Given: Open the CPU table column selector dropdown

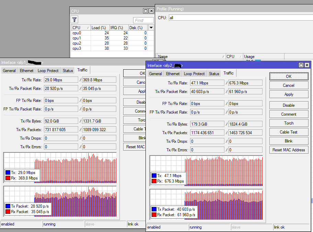Looking at the screenshot, I should point(151,27).
